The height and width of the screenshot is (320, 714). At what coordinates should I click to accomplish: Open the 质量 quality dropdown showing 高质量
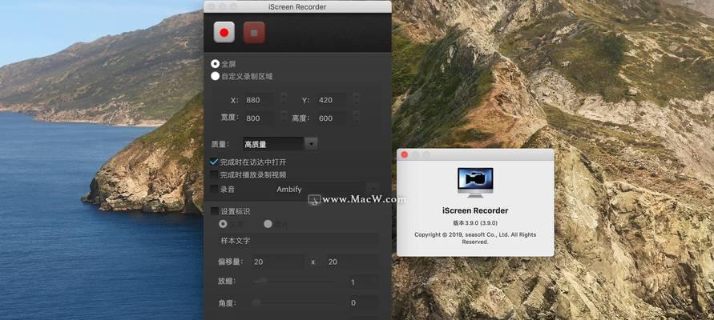[x=280, y=144]
